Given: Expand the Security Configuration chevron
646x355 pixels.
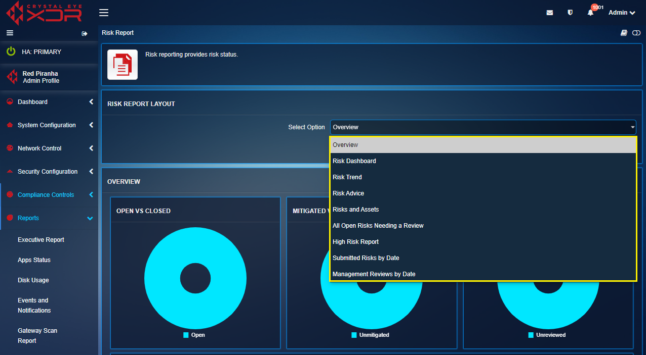Looking at the screenshot, I should 91,171.
